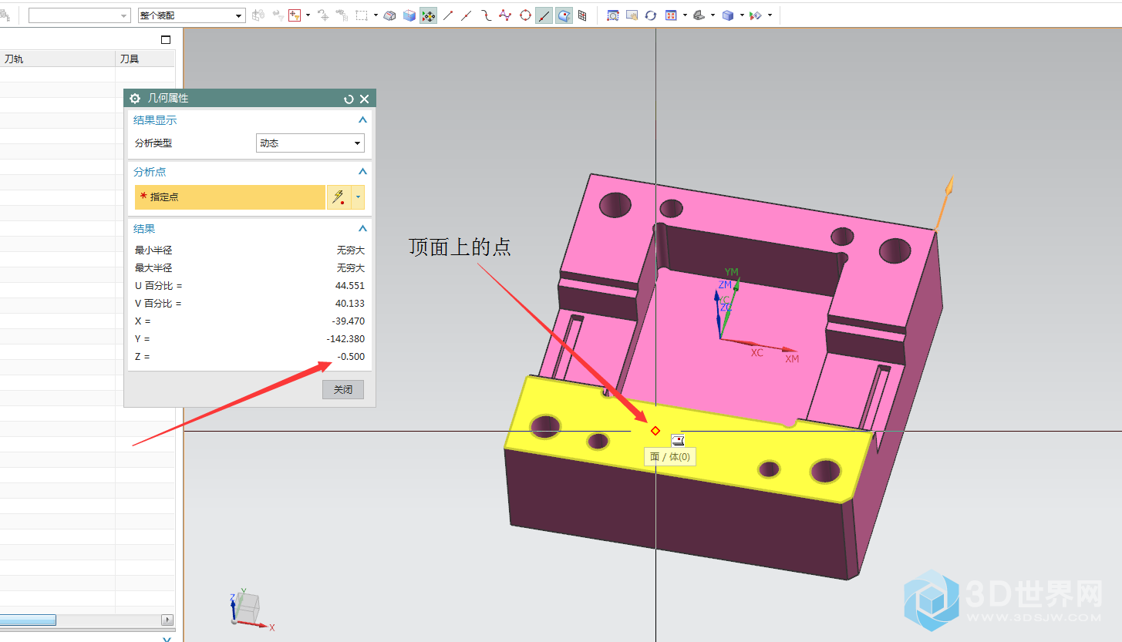Click the 刀轨 column header
The width and height of the screenshot is (1122, 642).
coord(58,59)
